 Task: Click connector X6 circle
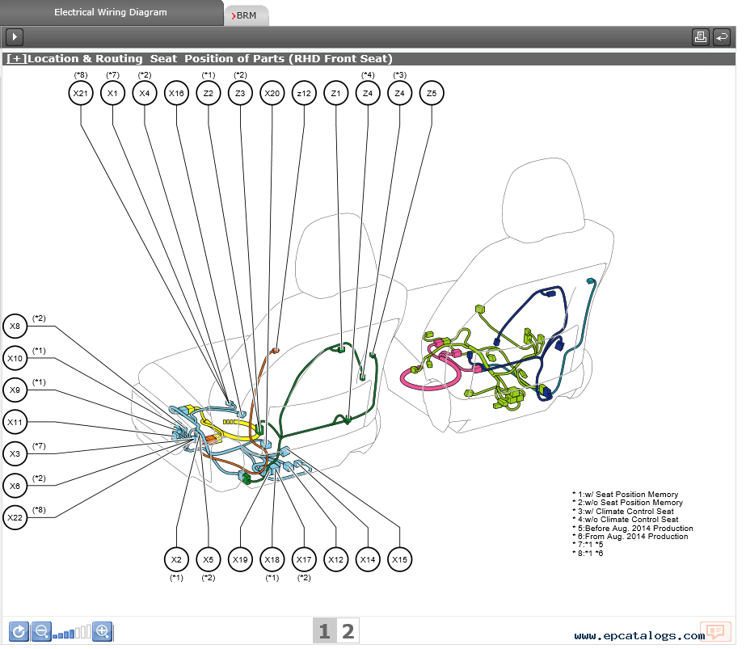(15, 486)
